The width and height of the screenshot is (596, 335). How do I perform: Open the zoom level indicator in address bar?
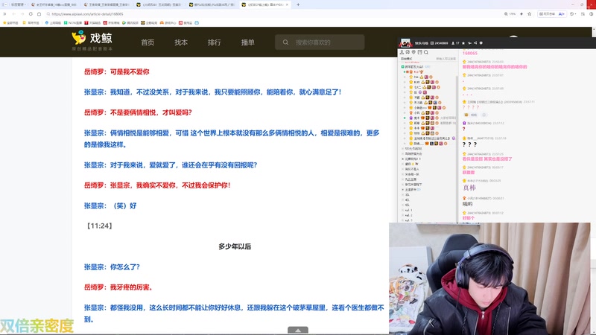(x=510, y=14)
